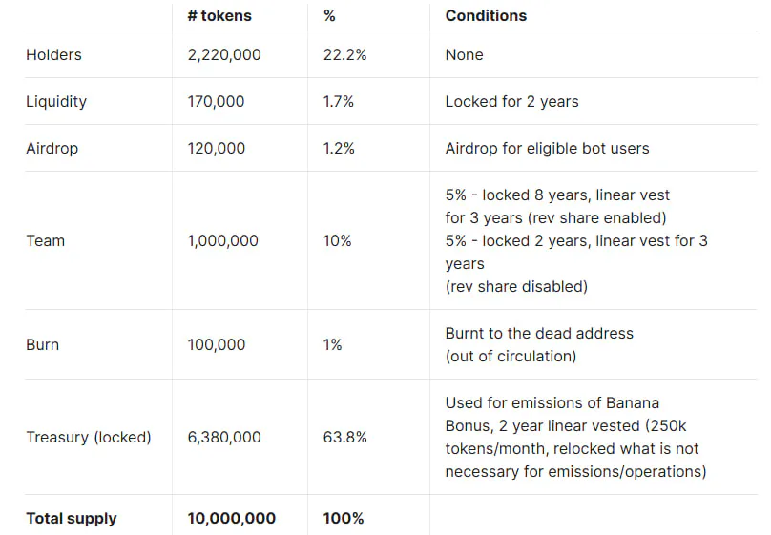Click the 'Conditions' column header

(486, 15)
